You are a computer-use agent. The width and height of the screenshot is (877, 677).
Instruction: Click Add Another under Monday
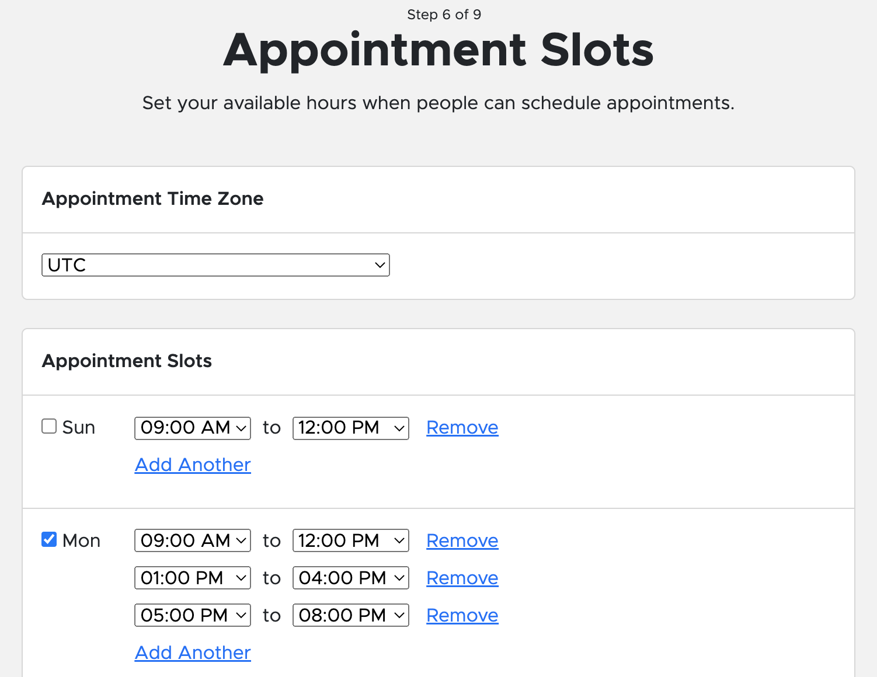[x=193, y=653]
